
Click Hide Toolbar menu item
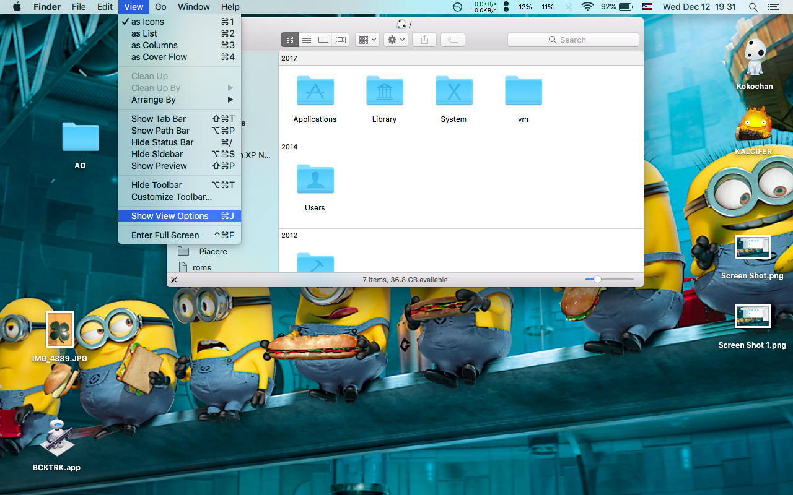(x=180, y=185)
